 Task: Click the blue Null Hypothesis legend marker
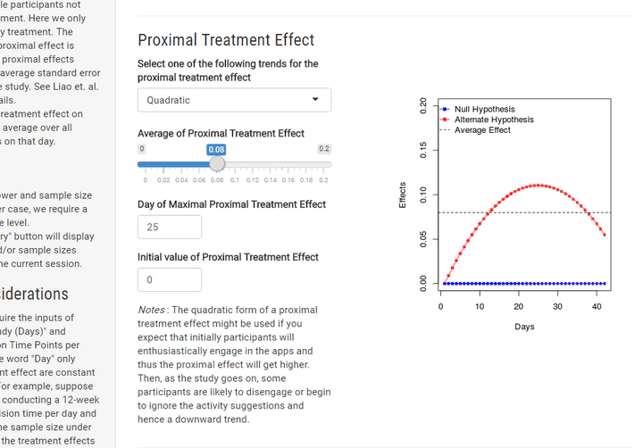point(443,110)
